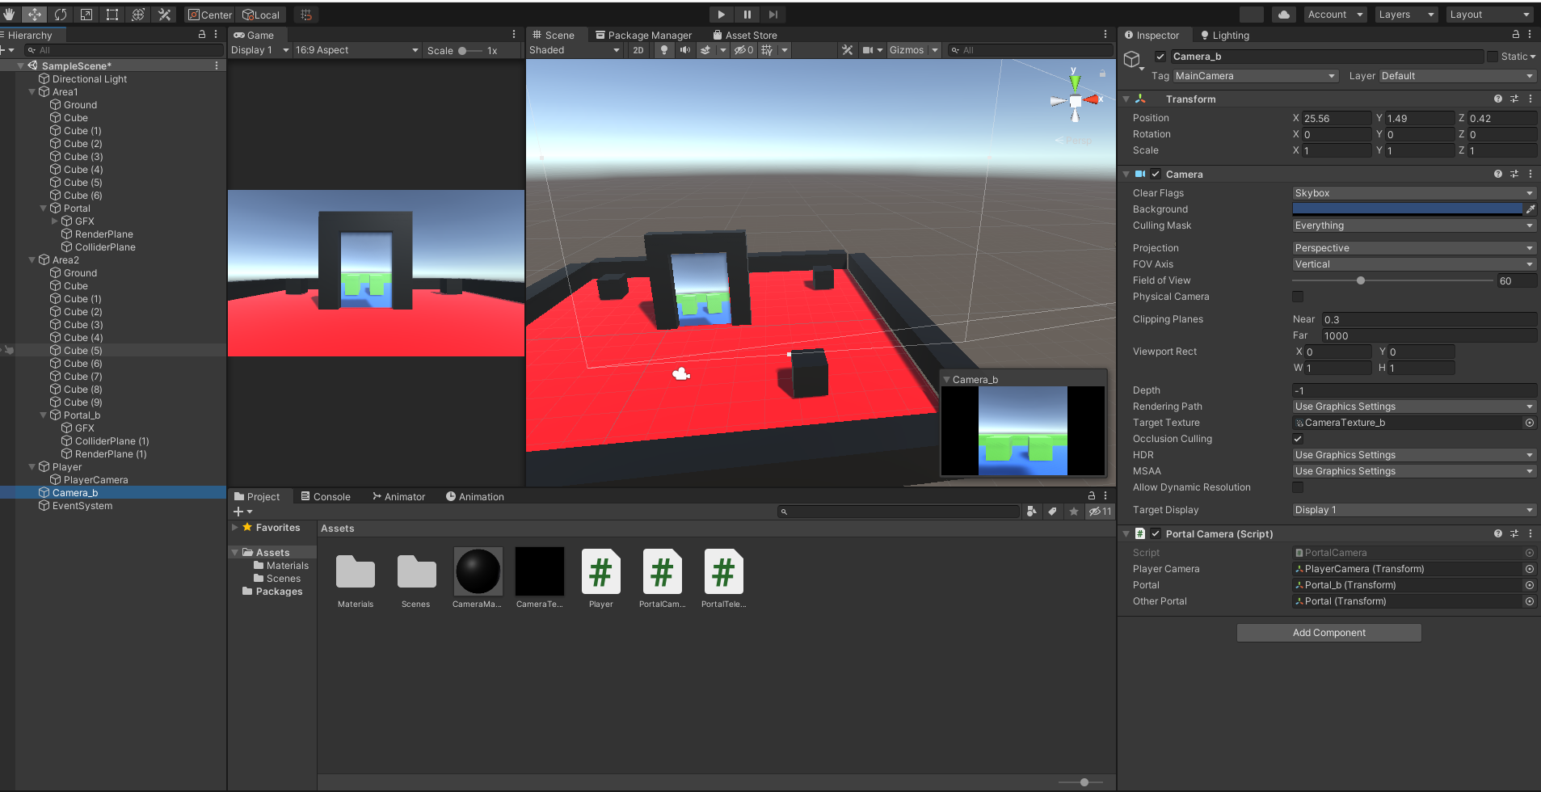The image size is (1541, 792).
Task: Open the Asset Store tab
Action: coord(744,35)
